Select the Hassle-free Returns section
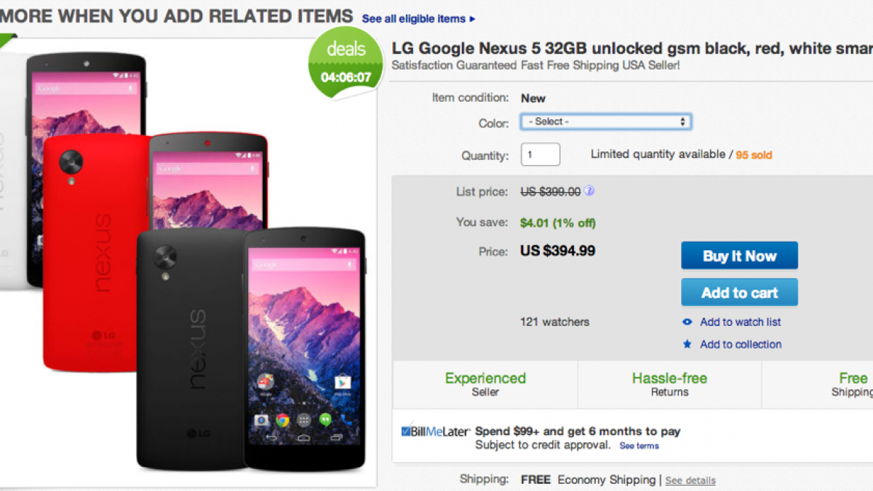873x491 pixels. coord(669,384)
